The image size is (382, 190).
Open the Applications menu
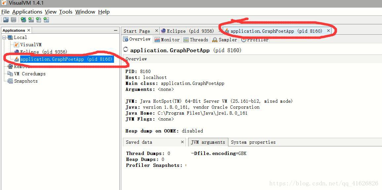click(27, 12)
